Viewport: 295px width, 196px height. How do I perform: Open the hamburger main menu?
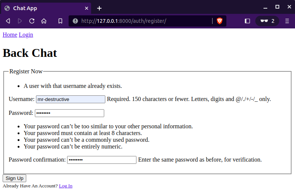click(x=287, y=21)
